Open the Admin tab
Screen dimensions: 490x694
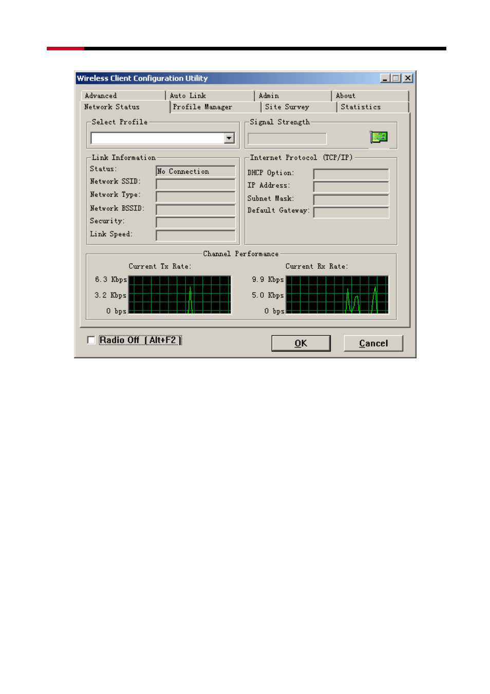point(293,96)
